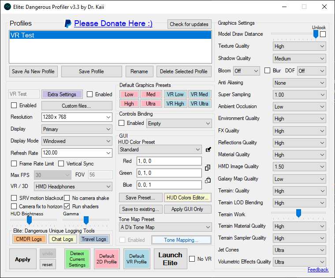335x278 pixels.
Task: Open the Display Mode dropdown
Action: [x=77, y=141]
